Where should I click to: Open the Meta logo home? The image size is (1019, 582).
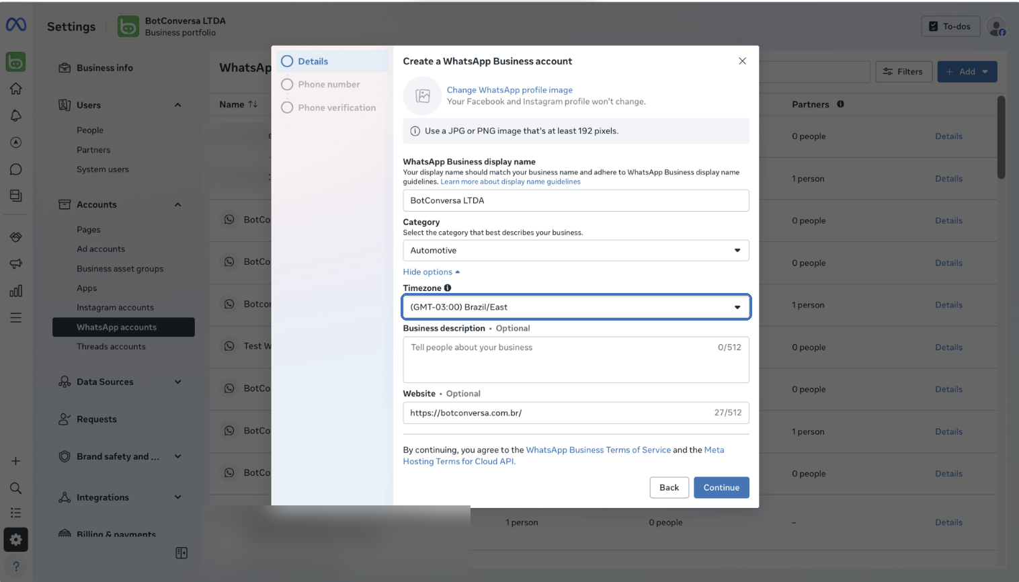(x=16, y=25)
